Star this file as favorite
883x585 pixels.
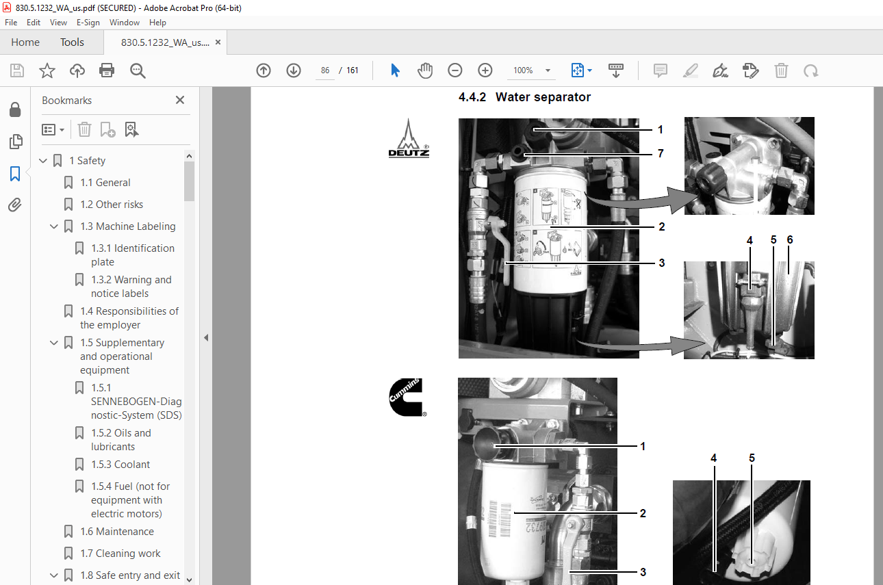[x=47, y=70]
